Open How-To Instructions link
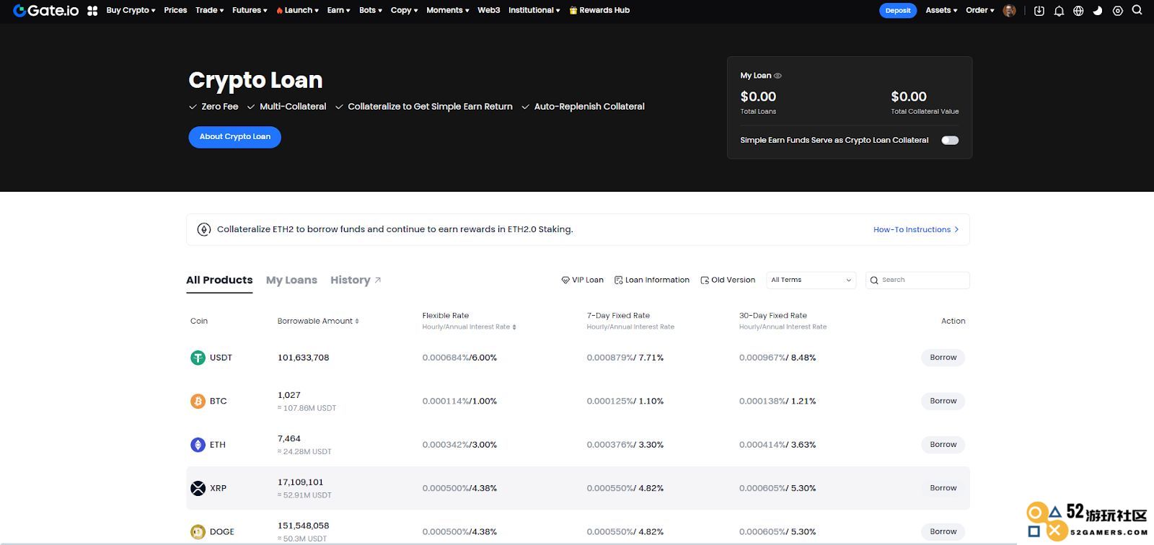 [916, 229]
